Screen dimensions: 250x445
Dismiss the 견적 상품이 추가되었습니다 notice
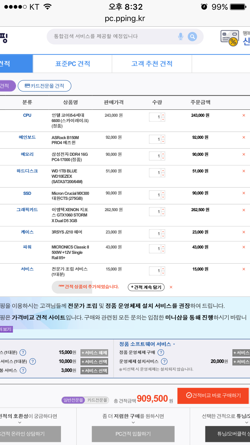(x=171, y=287)
